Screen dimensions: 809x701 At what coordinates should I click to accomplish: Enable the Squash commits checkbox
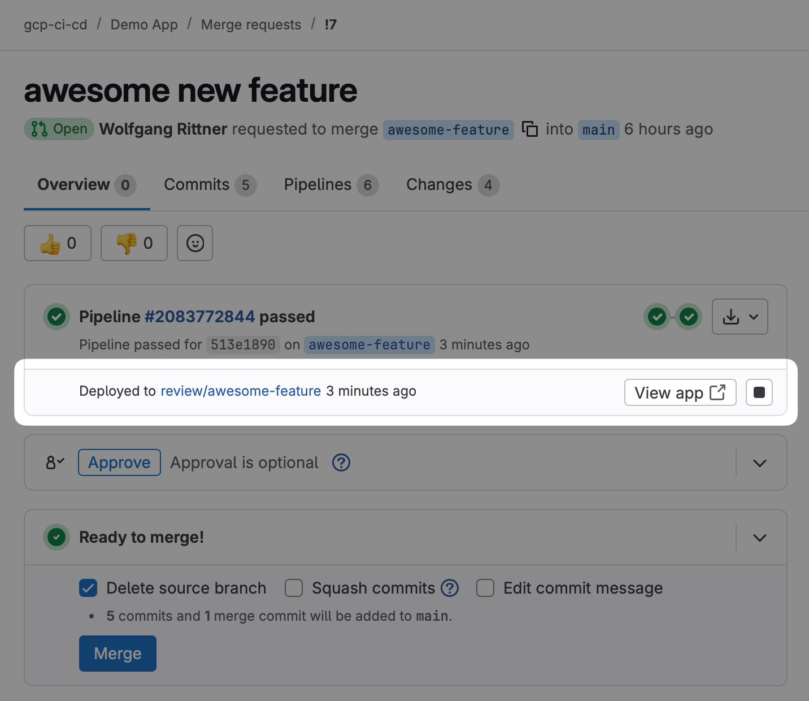point(294,588)
